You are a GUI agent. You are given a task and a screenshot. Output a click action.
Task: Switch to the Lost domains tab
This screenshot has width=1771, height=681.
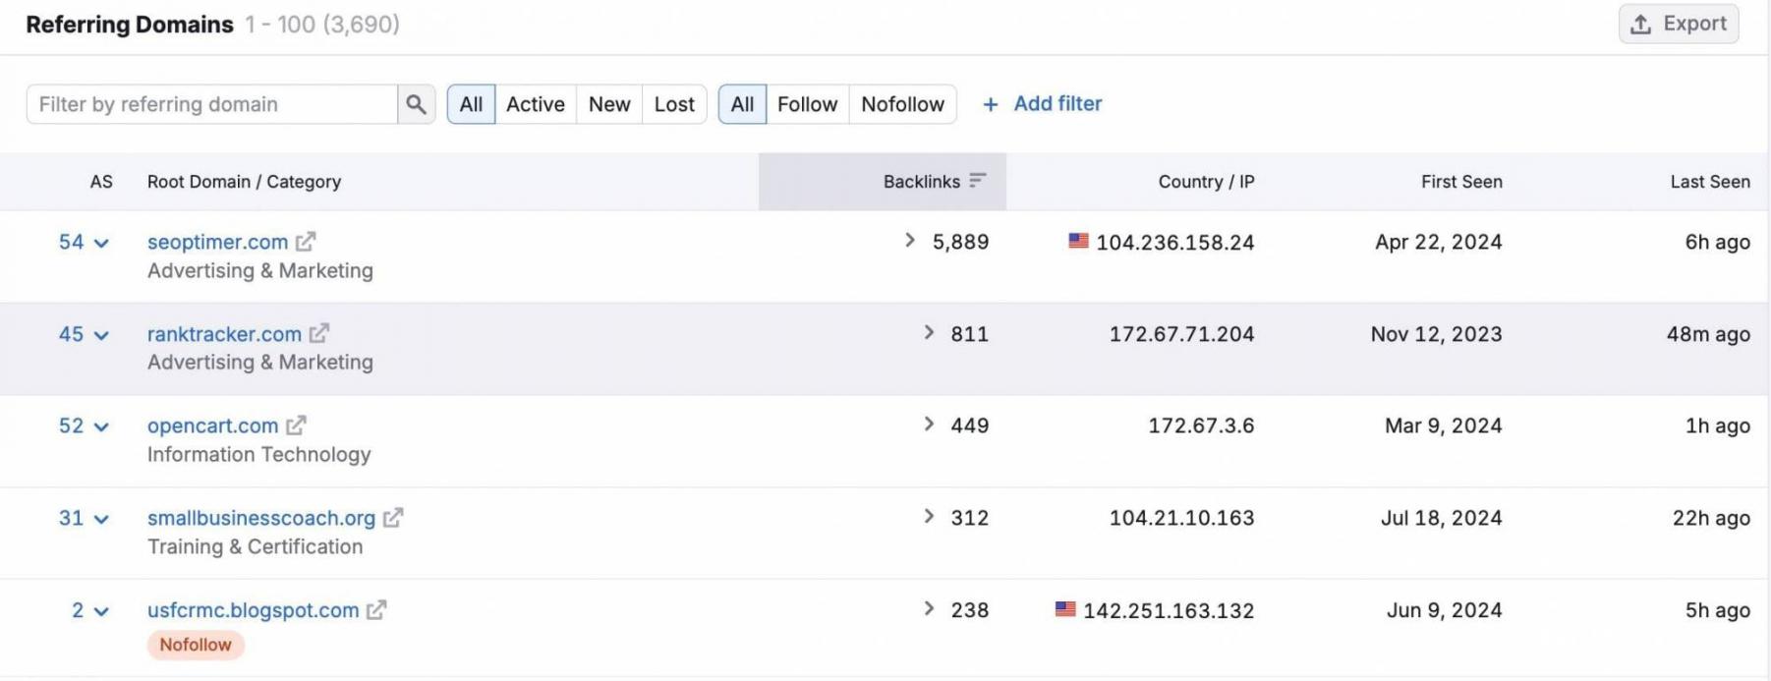point(674,104)
